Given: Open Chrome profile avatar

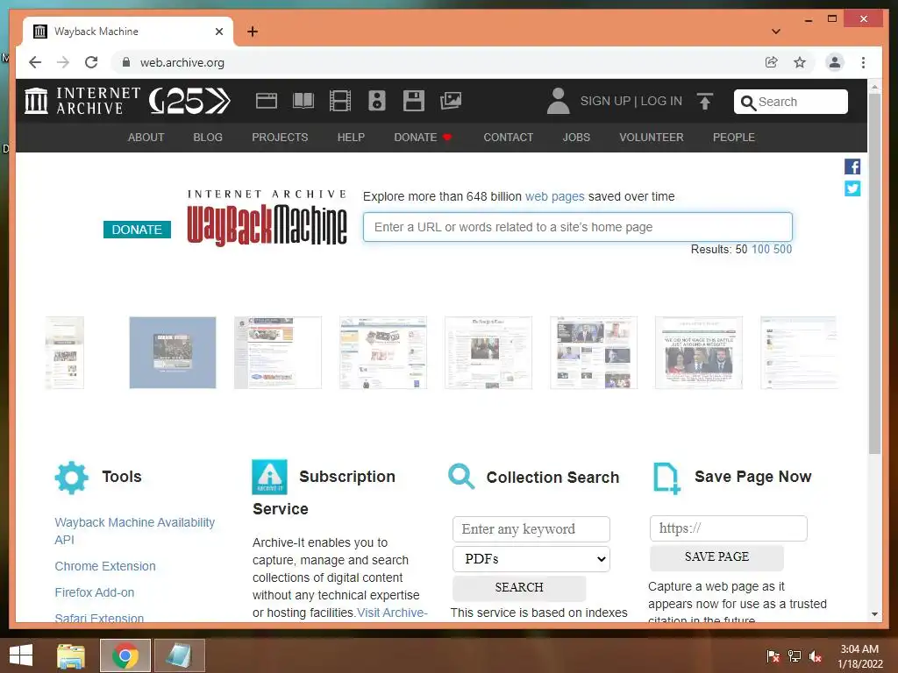Looking at the screenshot, I should 835,62.
